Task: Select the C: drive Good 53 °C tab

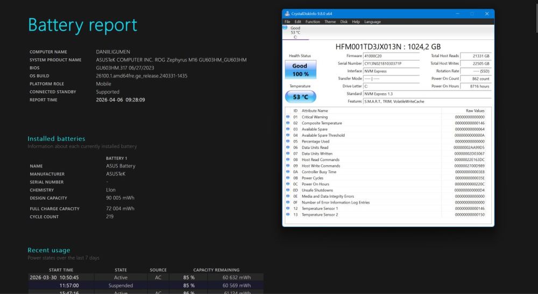Action: tap(295, 32)
